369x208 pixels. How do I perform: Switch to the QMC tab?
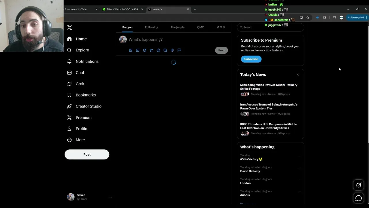201,27
